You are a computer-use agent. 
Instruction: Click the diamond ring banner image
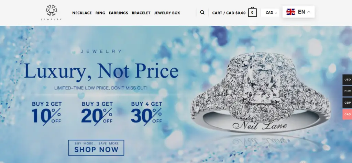click(261, 94)
